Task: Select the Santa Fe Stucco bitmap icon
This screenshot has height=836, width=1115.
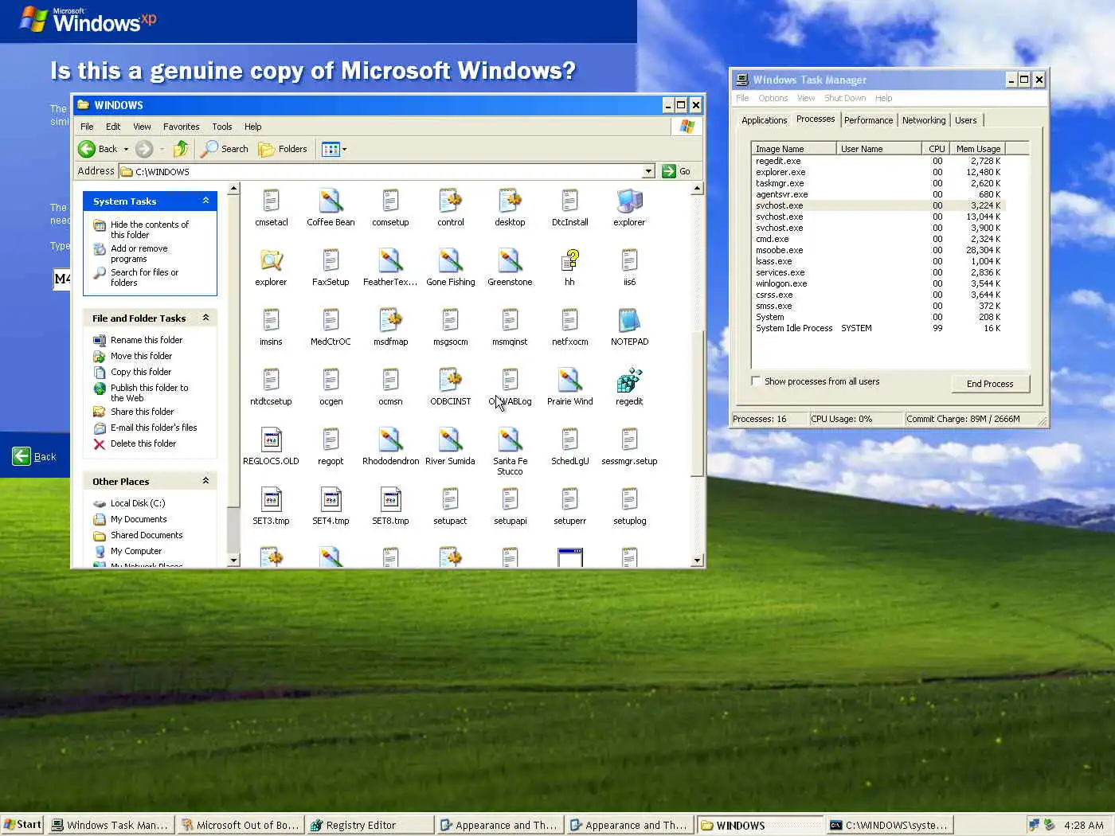Action: pyautogui.click(x=510, y=439)
